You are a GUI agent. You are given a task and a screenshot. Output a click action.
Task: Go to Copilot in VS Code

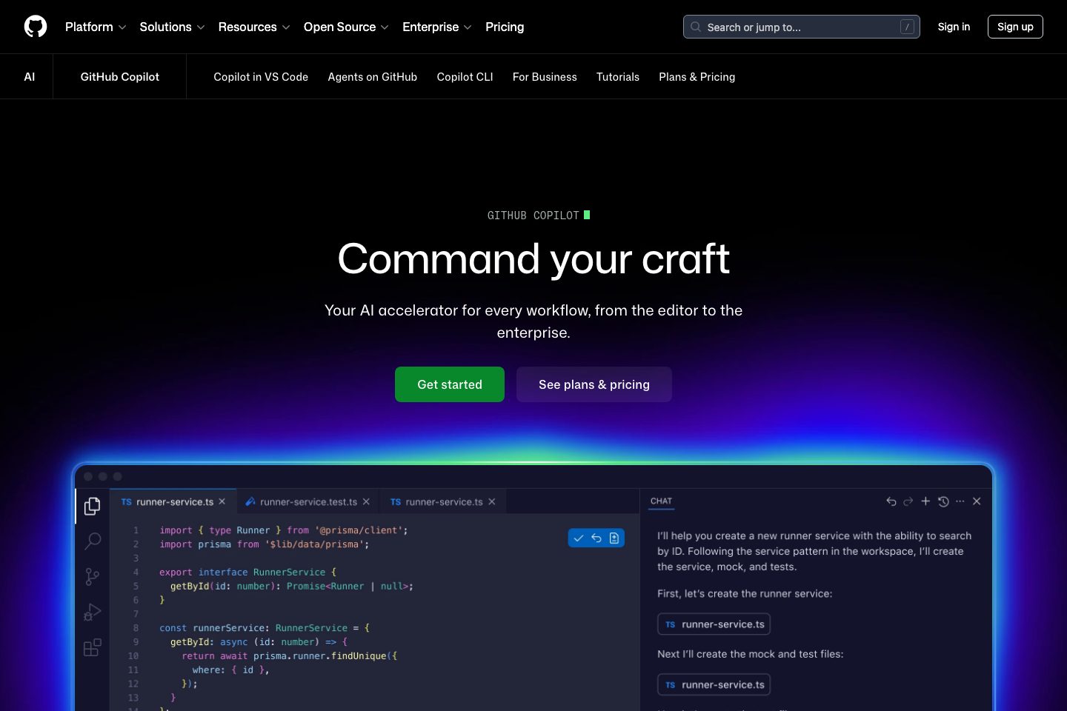[261, 76]
